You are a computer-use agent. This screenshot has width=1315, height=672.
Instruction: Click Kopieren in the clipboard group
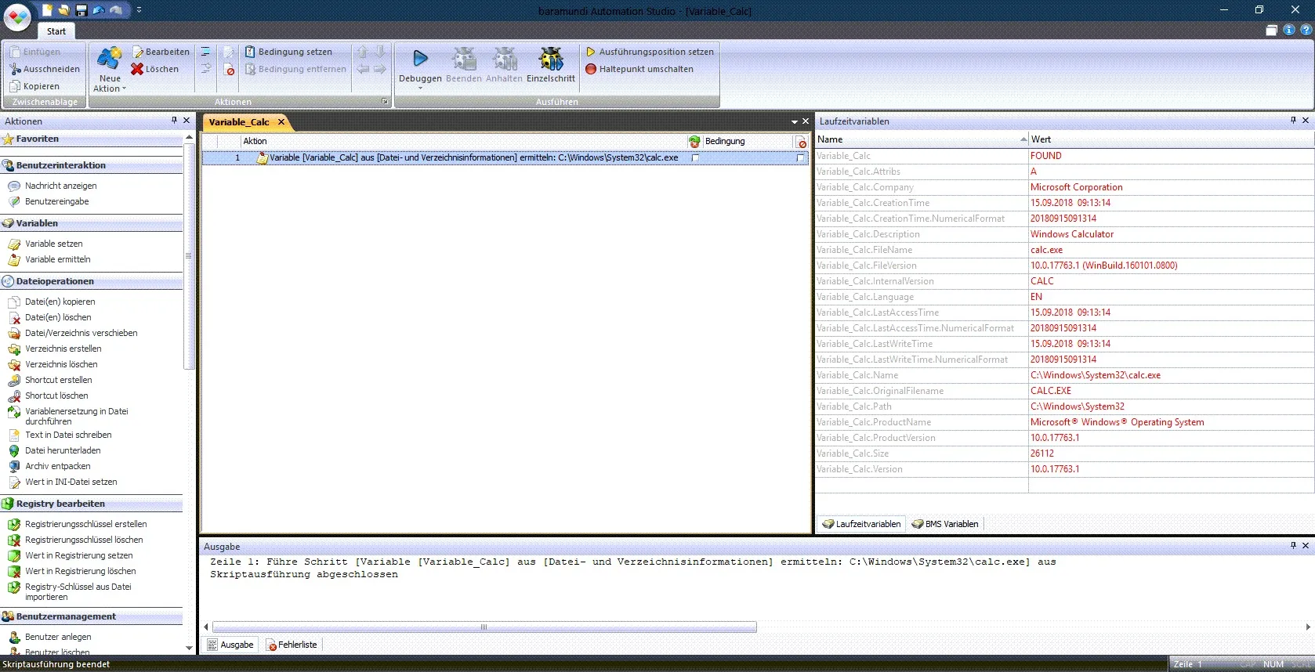(35, 86)
